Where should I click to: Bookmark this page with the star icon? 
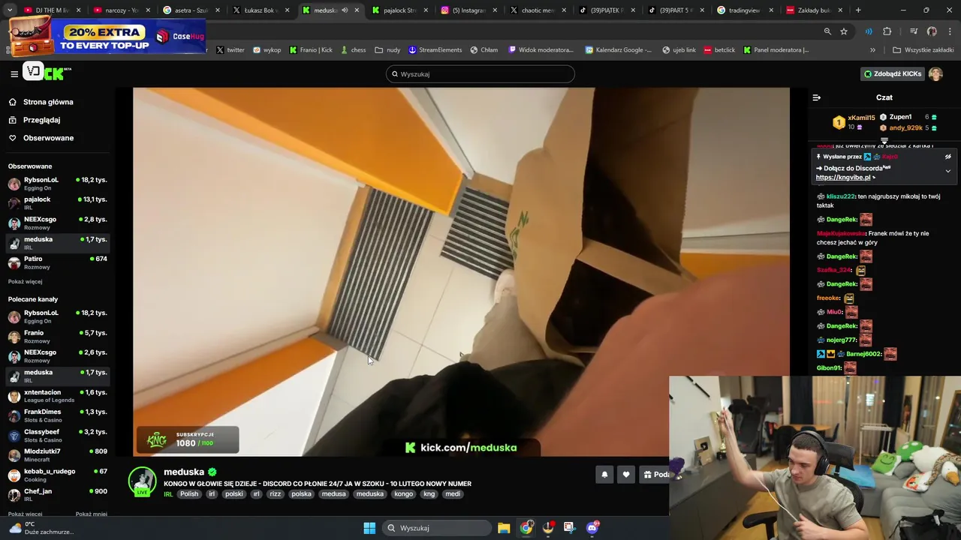844,31
